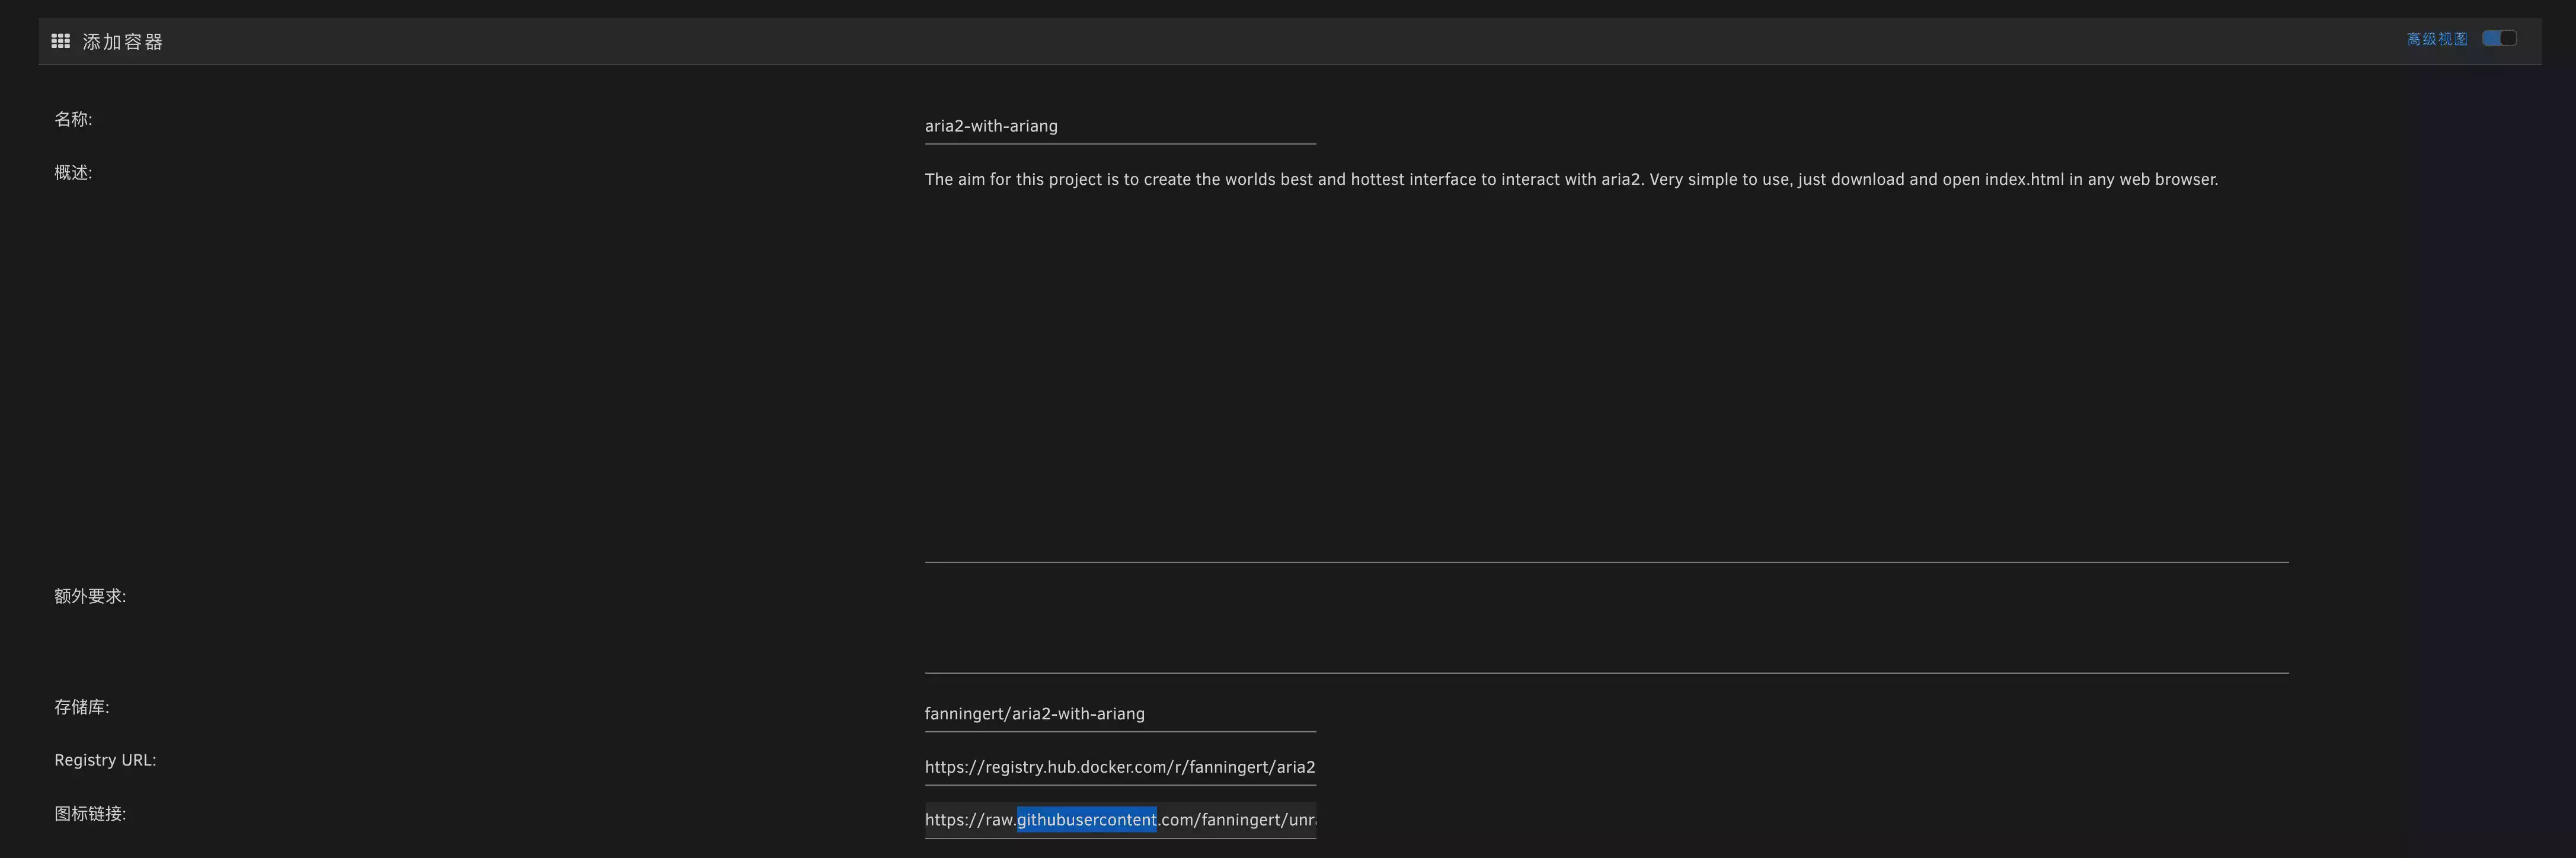Viewport: 2576px width, 858px height.
Task: Focus the 名称 field containing aria2-with-ariang
Action: click(1119, 126)
